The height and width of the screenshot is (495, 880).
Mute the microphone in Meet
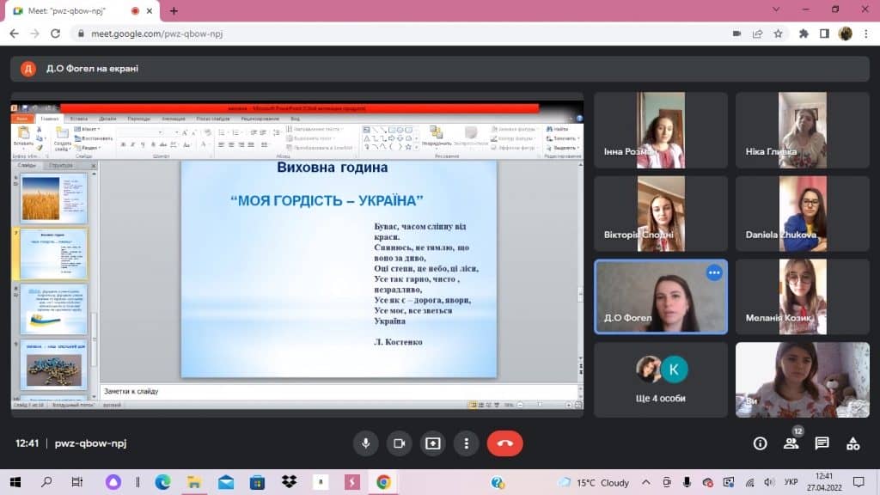(365, 443)
